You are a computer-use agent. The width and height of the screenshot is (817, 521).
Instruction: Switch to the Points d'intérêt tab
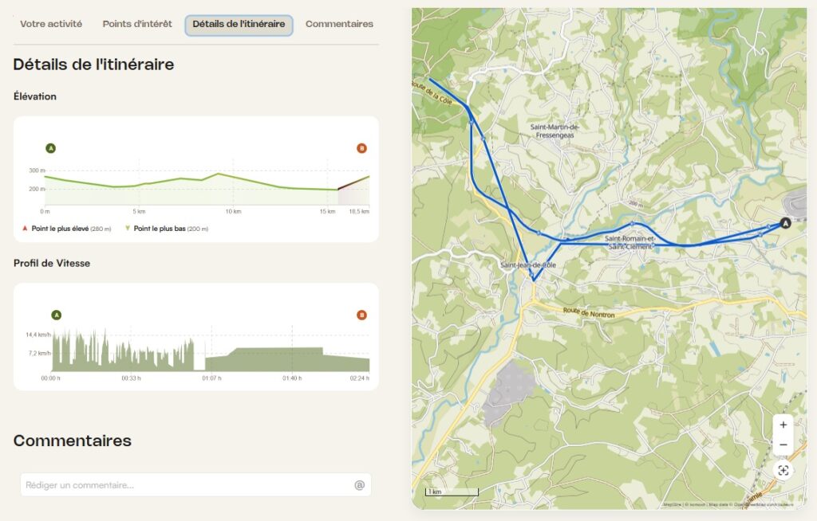(x=137, y=24)
